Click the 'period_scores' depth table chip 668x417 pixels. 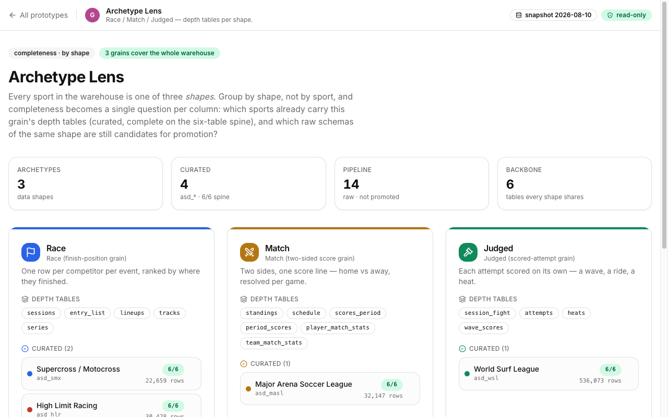point(269,328)
